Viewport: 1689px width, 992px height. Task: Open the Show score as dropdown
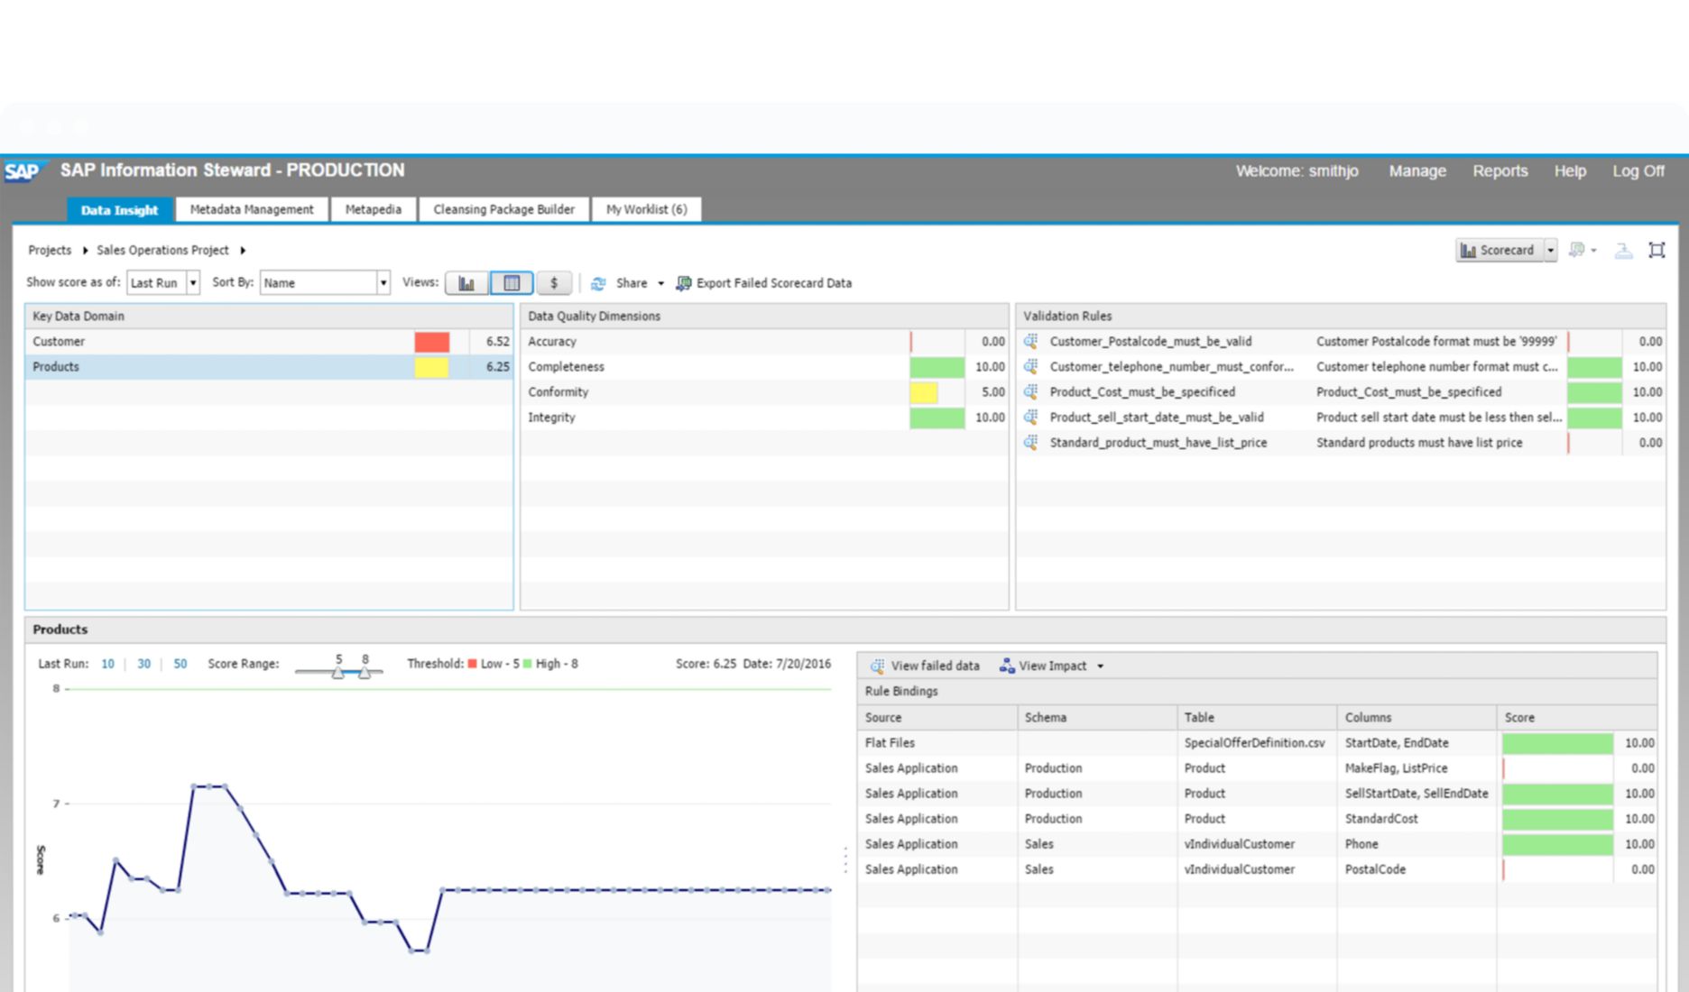pyautogui.click(x=192, y=282)
